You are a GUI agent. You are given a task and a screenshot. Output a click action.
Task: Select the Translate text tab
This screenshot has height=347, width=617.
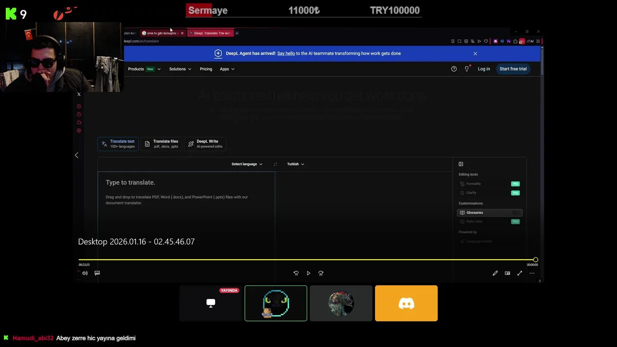(118, 144)
